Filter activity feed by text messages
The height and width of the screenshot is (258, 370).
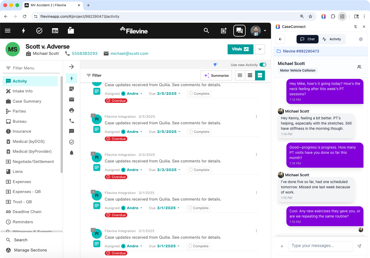(x=72, y=131)
